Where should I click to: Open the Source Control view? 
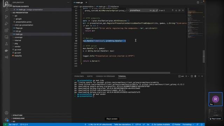(x=6, y=17)
